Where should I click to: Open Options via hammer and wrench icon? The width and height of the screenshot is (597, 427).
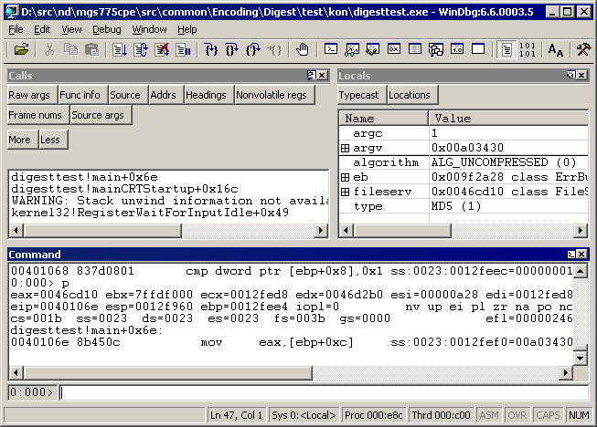click(x=583, y=50)
